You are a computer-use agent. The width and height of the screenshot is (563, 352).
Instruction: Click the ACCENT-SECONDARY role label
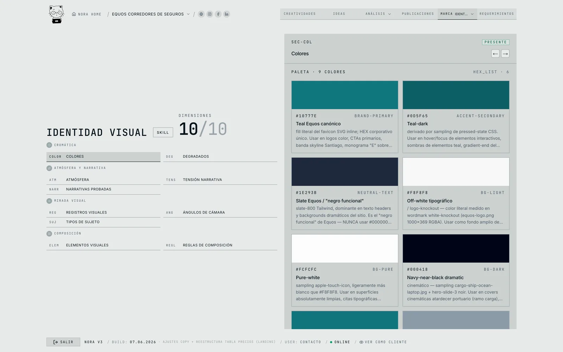point(481,116)
